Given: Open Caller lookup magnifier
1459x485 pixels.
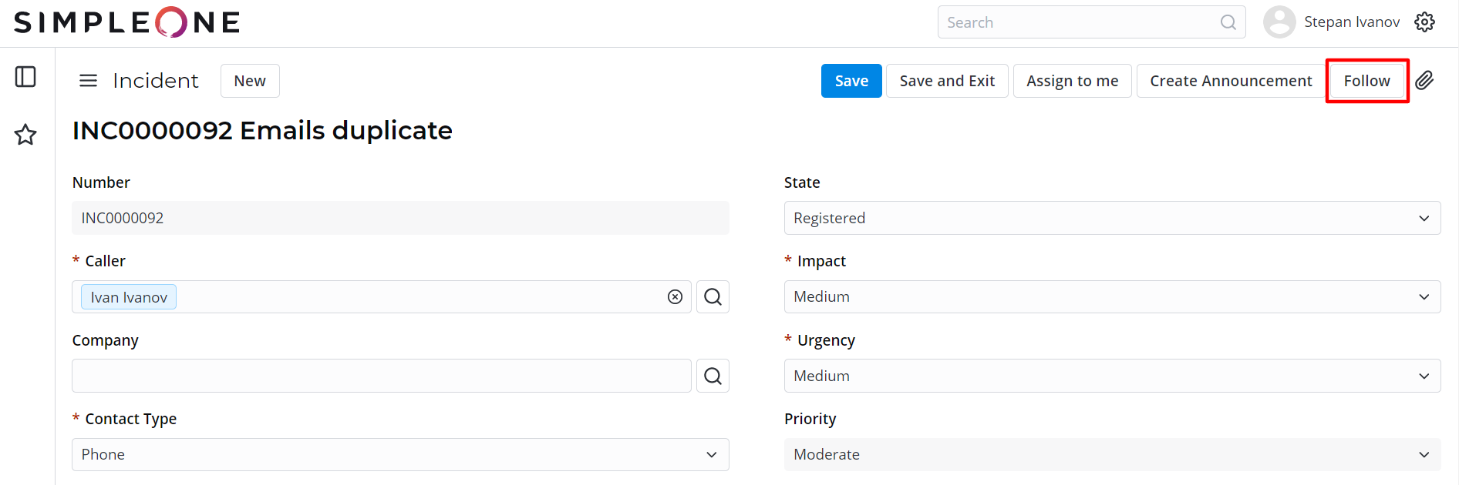Looking at the screenshot, I should point(713,297).
